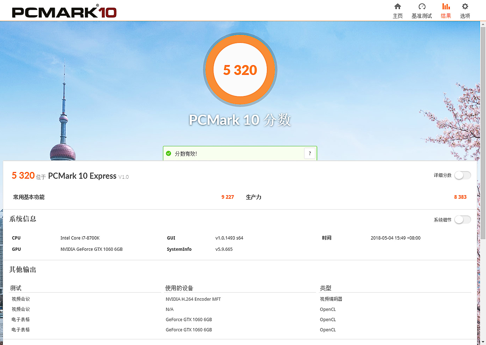486x345 pixels.
Task: Click the green checkmark on the 分数有效 banner
Action: click(169, 153)
